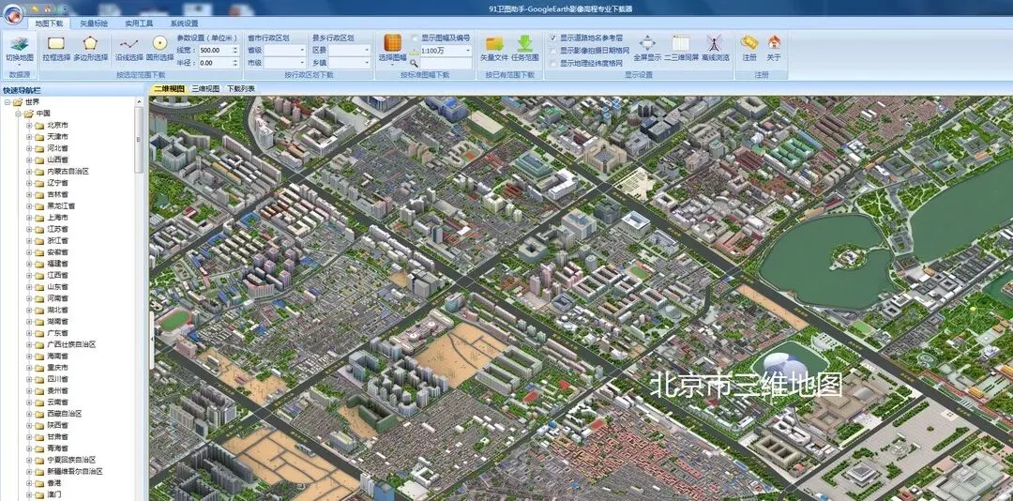1013x501 pixels.
Task: Open the 市级 city dropdown
Action: [x=302, y=63]
